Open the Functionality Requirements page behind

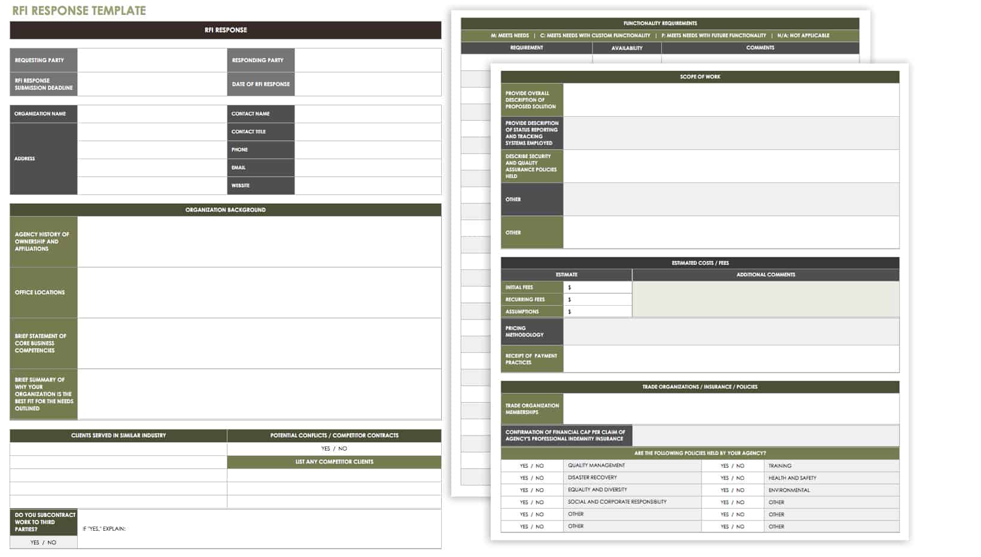(x=660, y=23)
